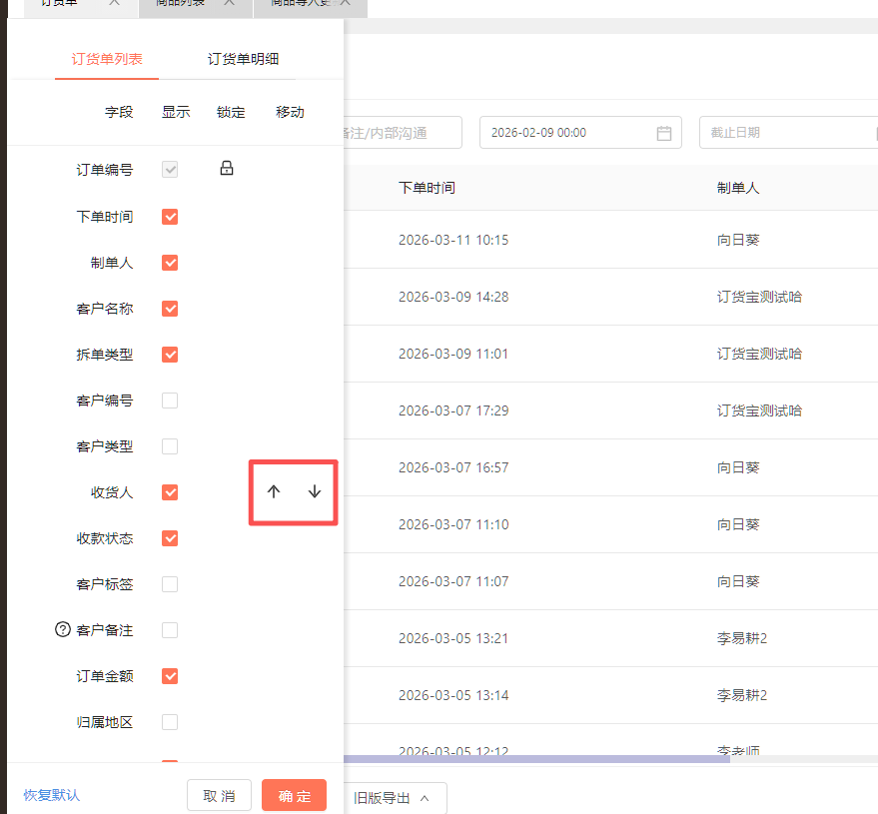Viewport: 878px width, 814px height.
Task: Uncheck the 客户名称 display checkbox
Action: (x=170, y=309)
